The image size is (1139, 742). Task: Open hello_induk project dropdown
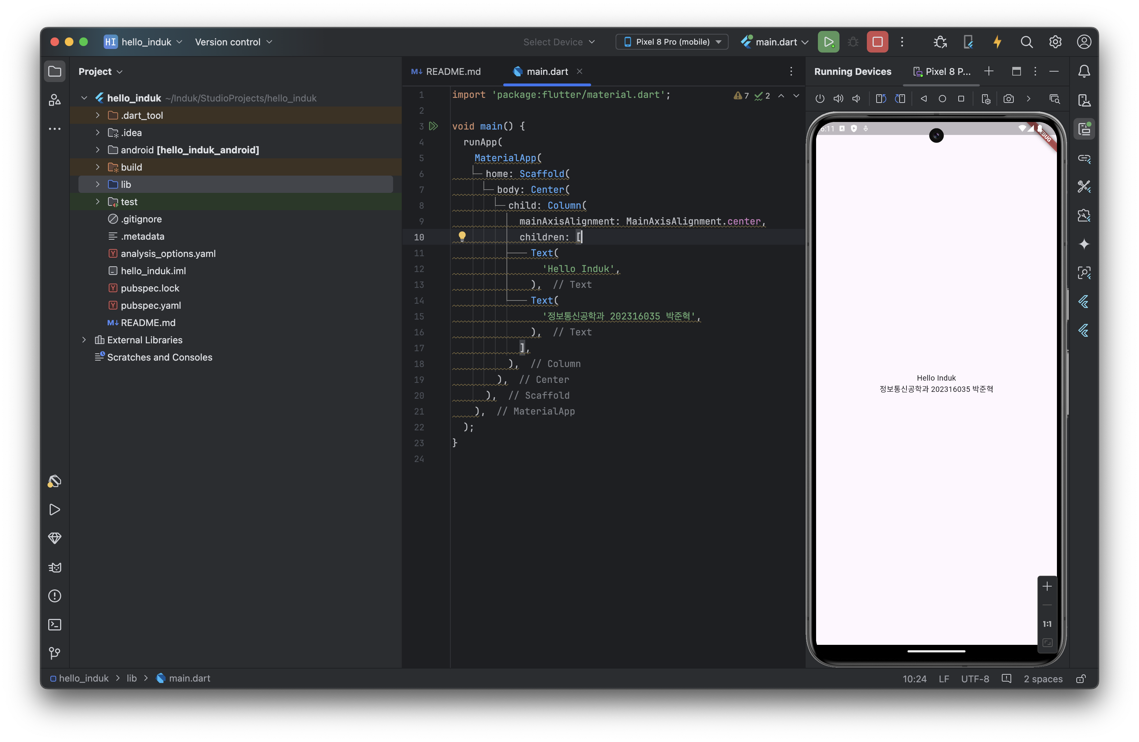(x=143, y=42)
